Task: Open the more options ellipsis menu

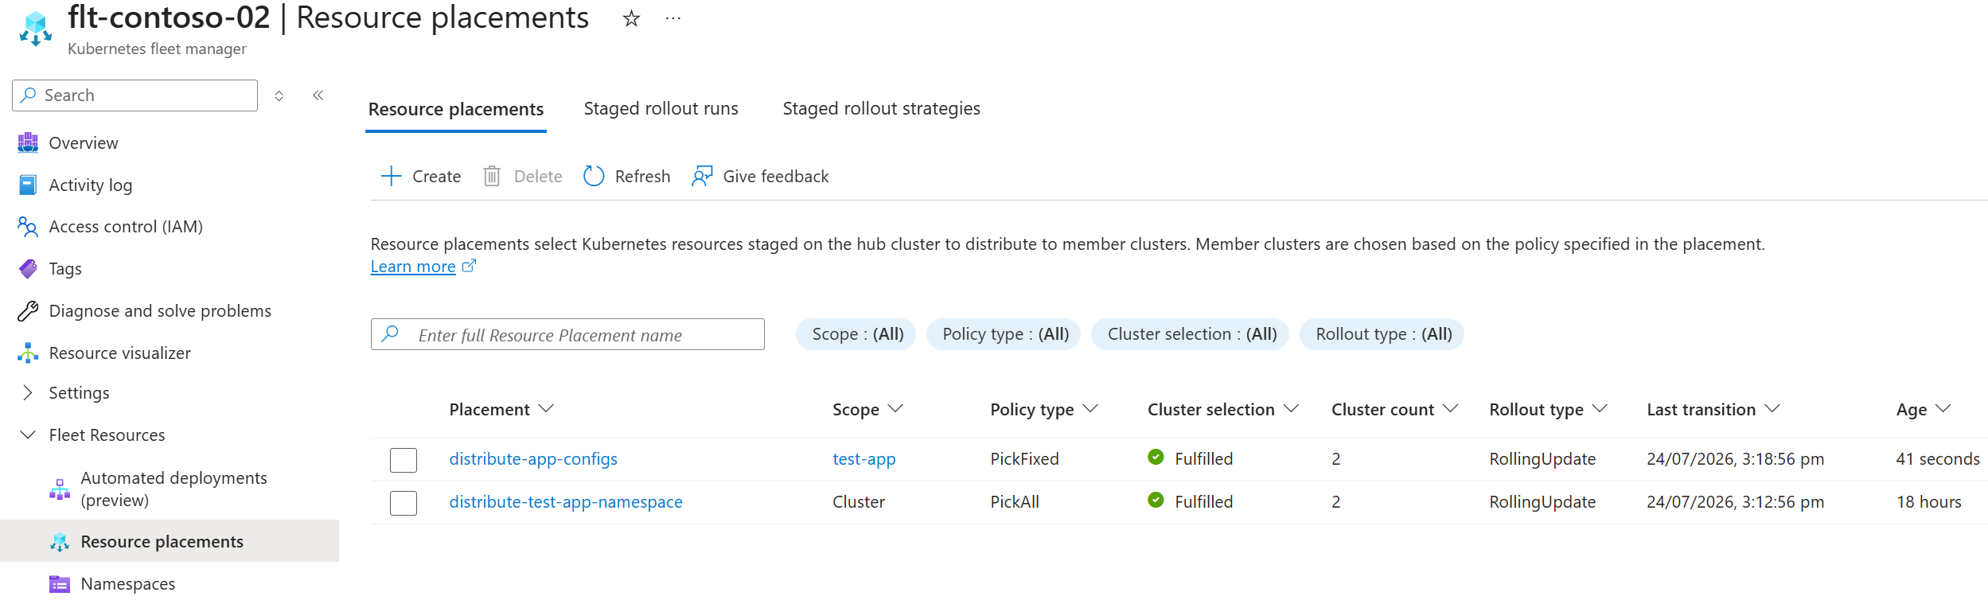Action: (x=673, y=18)
